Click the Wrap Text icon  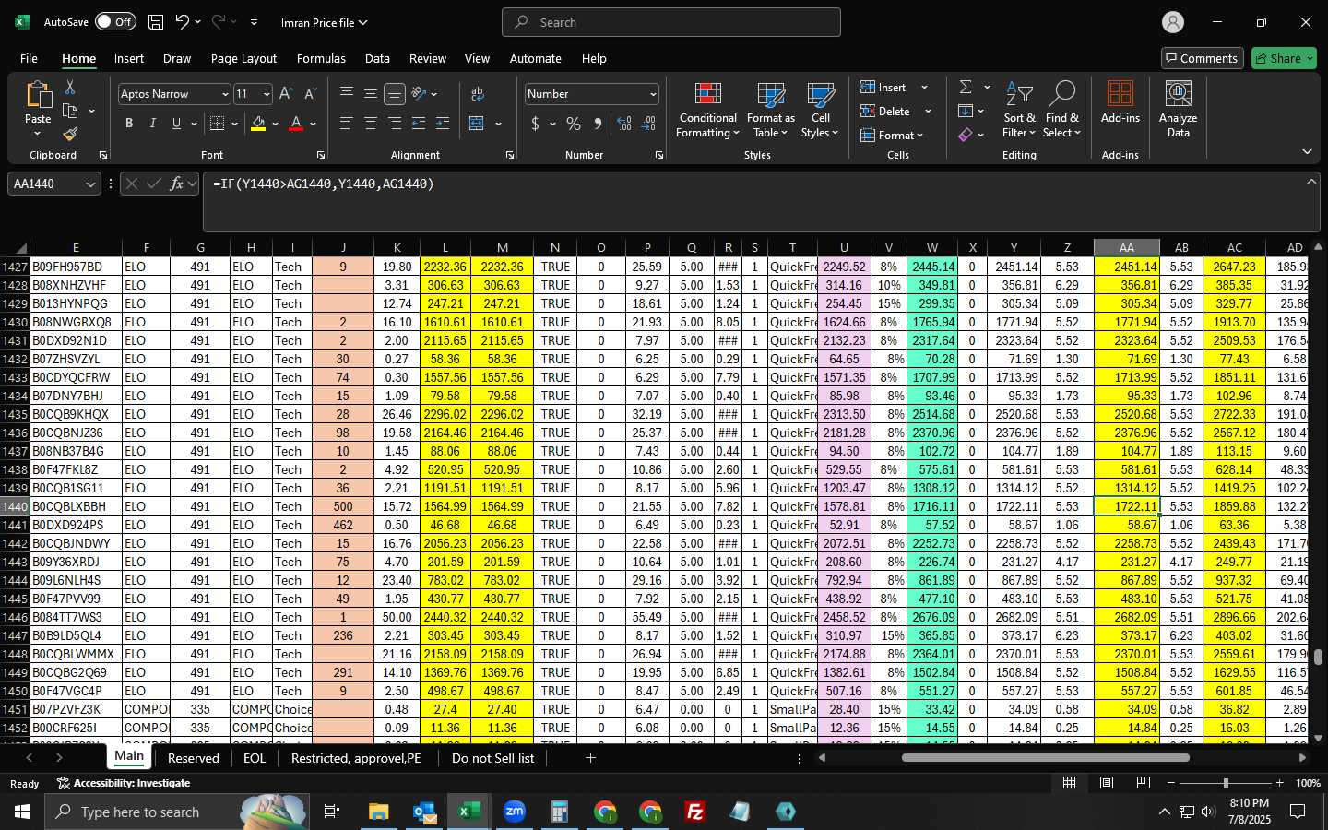tap(478, 94)
